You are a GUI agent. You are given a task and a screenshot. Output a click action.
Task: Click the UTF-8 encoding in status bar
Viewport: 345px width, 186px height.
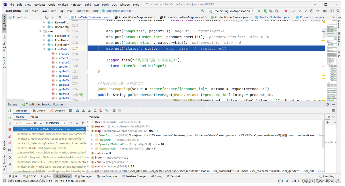pos(295,181)
